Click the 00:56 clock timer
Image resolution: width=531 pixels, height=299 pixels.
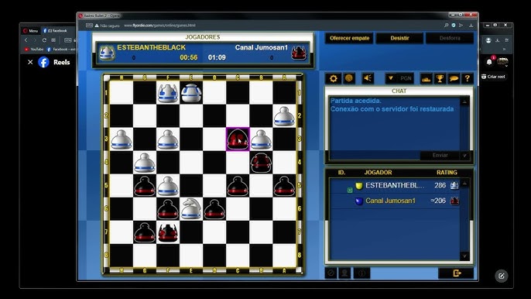189,57
